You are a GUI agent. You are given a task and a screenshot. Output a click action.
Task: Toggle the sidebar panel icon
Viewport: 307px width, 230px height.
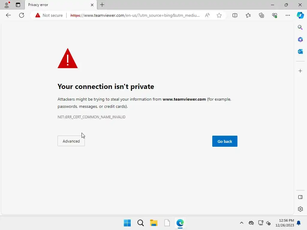point(300,197)
